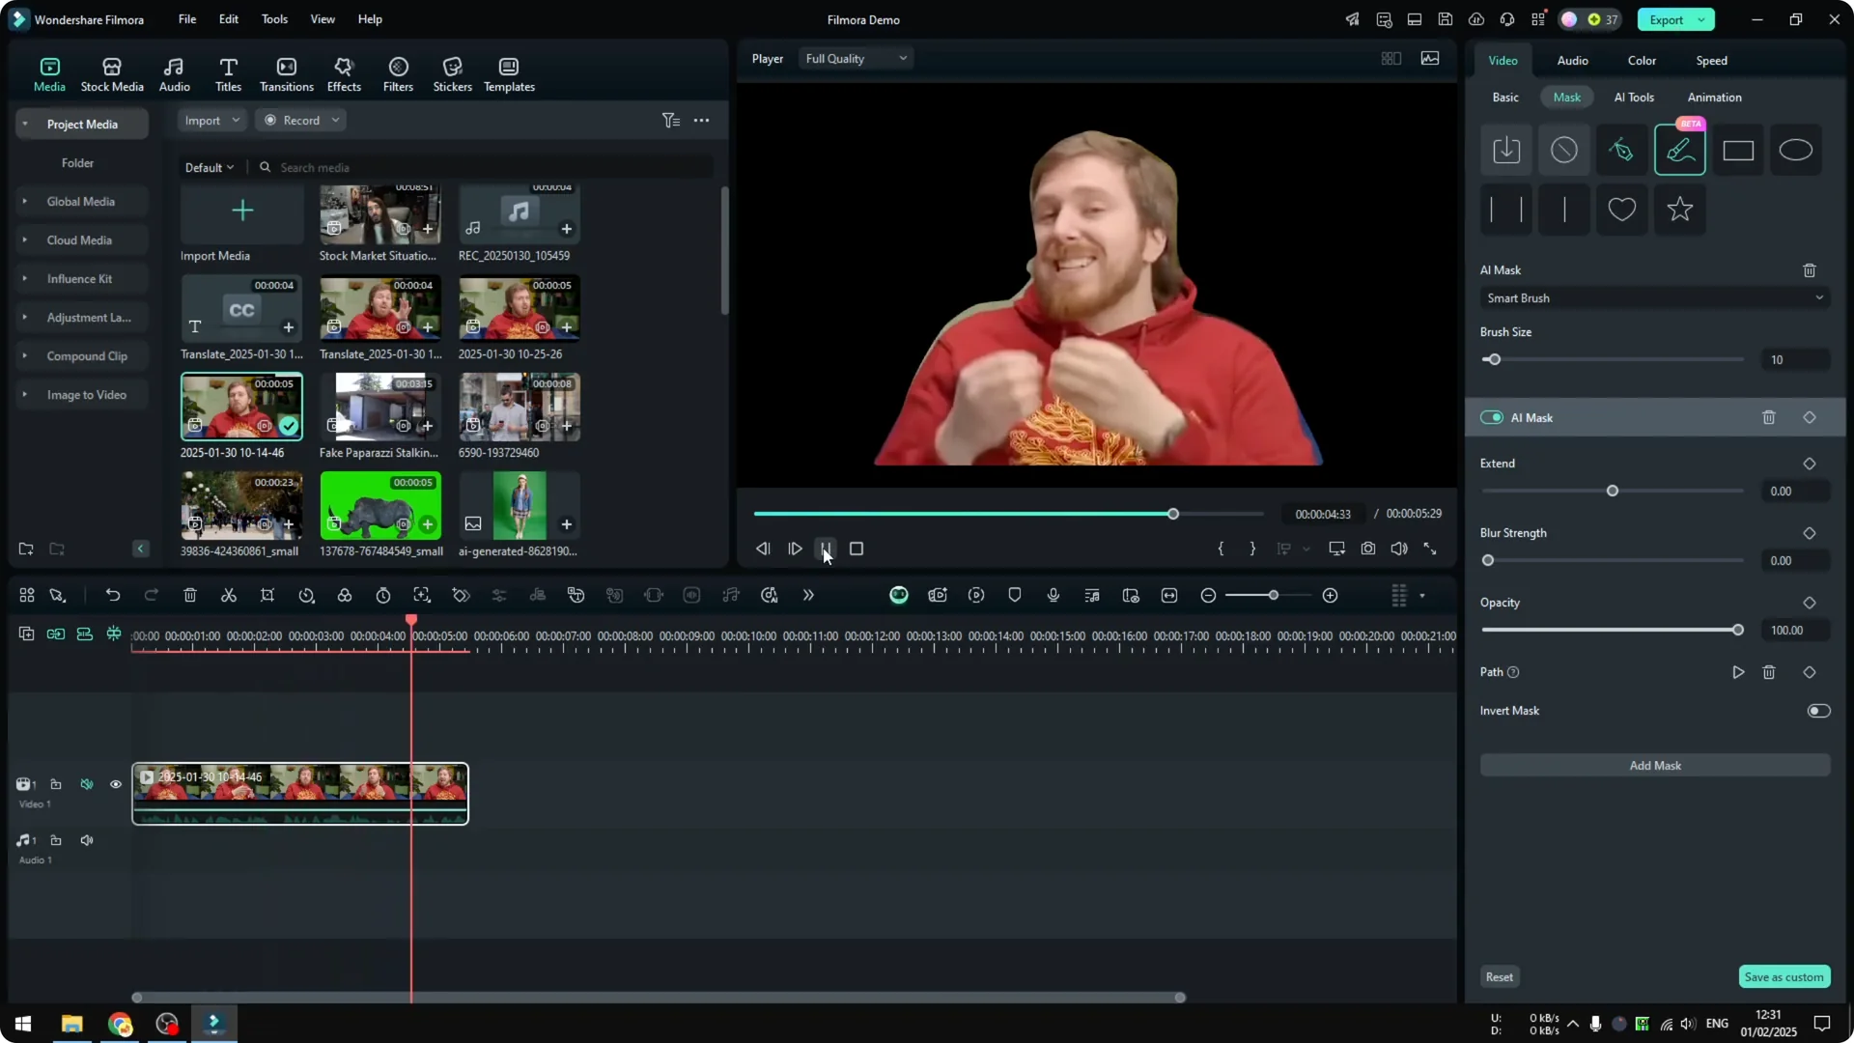Click the undo icon above timeline
1854x1043 pixels.
pos(113,595)
